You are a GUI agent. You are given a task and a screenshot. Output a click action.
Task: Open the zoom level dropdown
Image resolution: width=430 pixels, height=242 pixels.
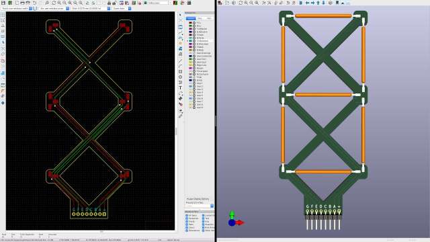[x=130, y=9]
